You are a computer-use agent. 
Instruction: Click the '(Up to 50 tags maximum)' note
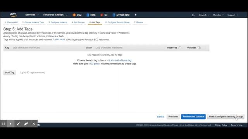[33, 73]
